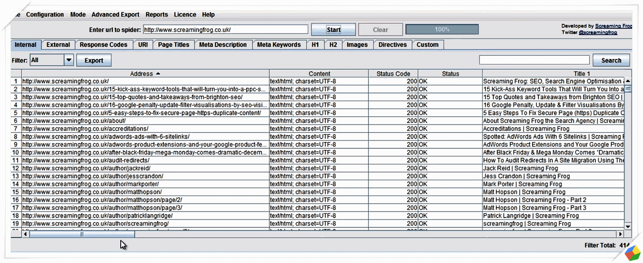Open the Screaming Frog developer link
643x263 pixels.
click(614, 26)
